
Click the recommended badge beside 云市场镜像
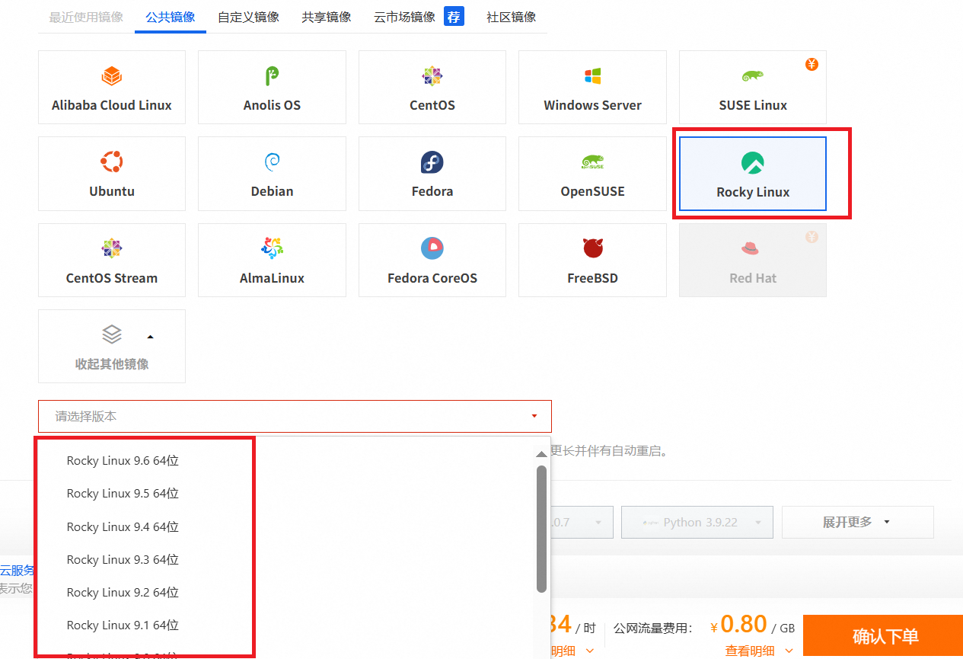pyautogui.click(x=454, y=16)
